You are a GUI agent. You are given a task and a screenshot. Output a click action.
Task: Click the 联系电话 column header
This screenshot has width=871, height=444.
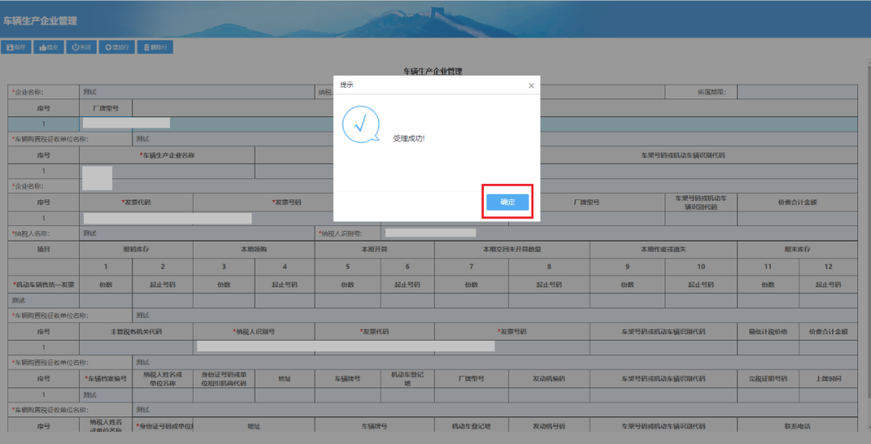pos(797,427)
